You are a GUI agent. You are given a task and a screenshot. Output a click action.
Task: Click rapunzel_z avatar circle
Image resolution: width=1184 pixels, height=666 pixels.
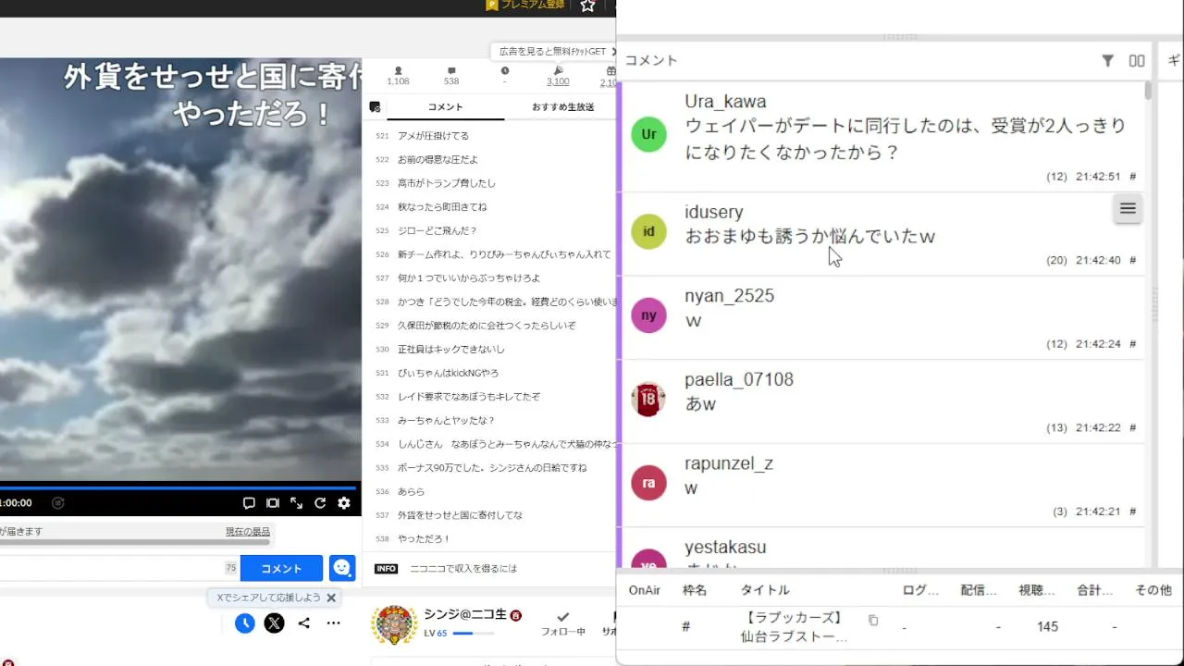click(x=648, y=483)
